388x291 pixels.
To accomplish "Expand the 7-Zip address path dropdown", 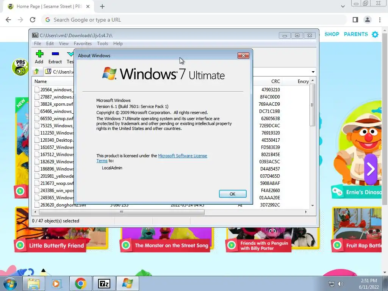I will [x=313, y=72].
